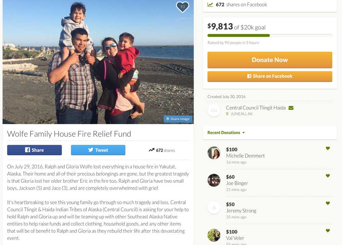Click the 672 shares counter below title
Image resolution: width=342 pixels, height=245 pixels.
(162, 150)
